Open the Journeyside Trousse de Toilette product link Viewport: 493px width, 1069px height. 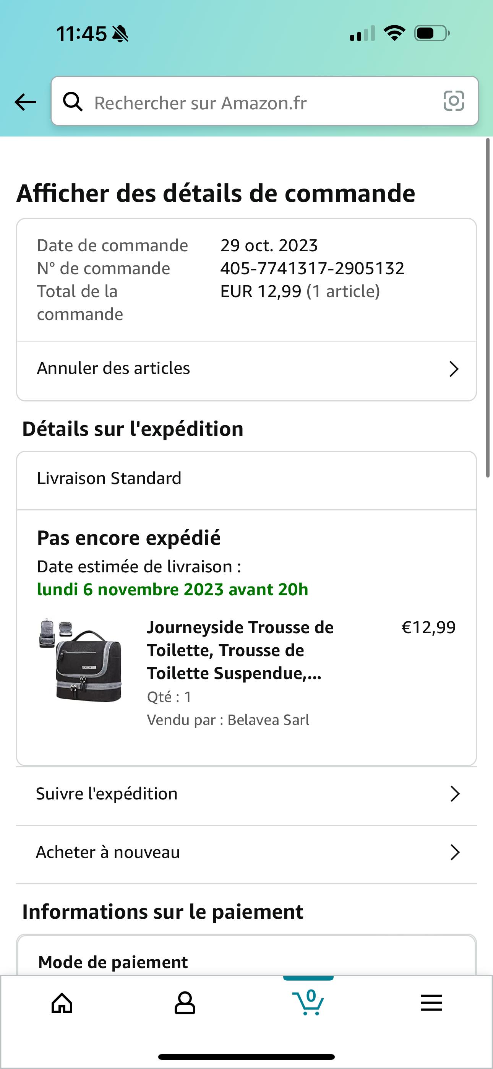tap(240, 650)
